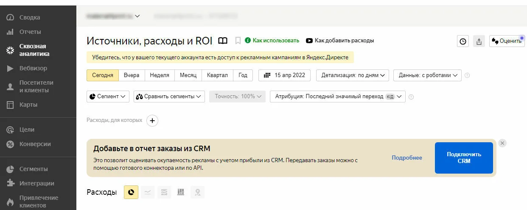This screenshot has height=210, width=527.
Task: Select the pie chart view icon
Action: pyautogui.click(x=131, y=192)
